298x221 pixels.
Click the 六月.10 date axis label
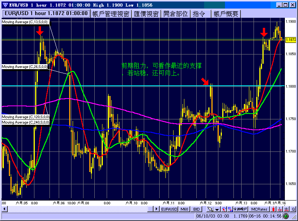(131, 203)
